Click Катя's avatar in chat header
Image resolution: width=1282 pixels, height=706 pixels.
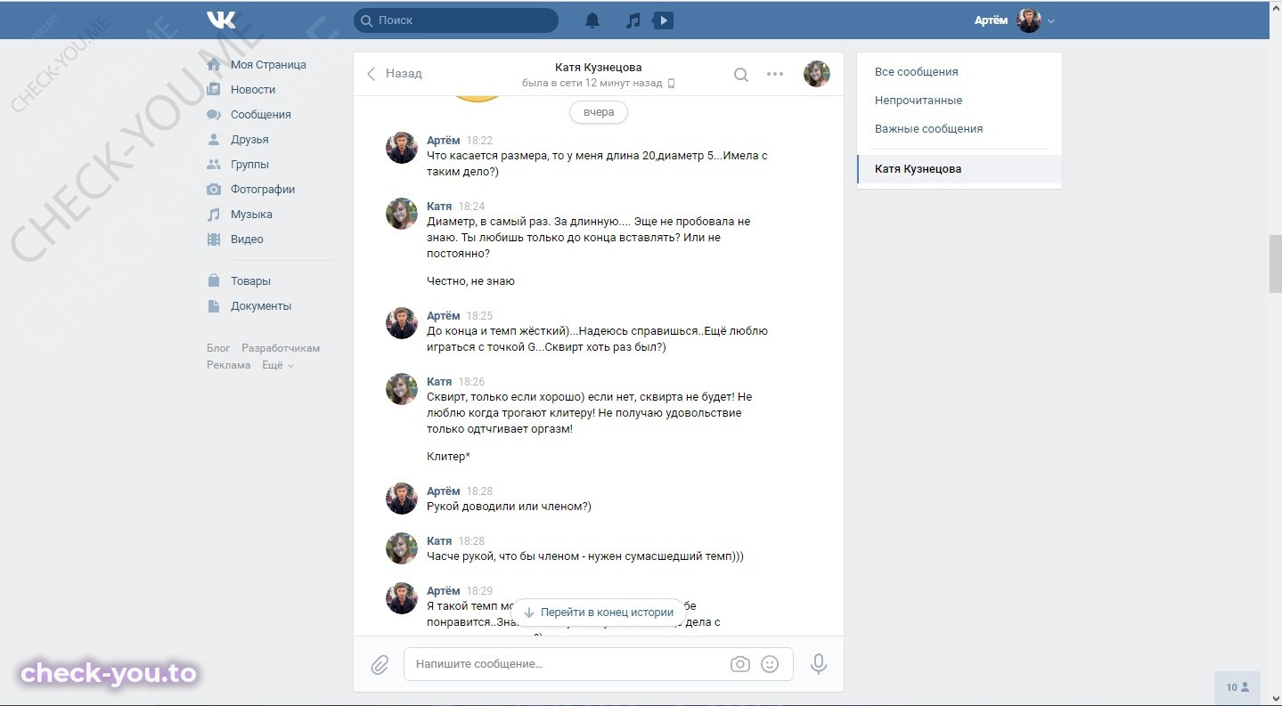pos(817,74)
